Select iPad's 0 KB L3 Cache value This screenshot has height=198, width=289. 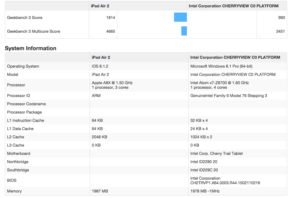[x=96, y=145]
